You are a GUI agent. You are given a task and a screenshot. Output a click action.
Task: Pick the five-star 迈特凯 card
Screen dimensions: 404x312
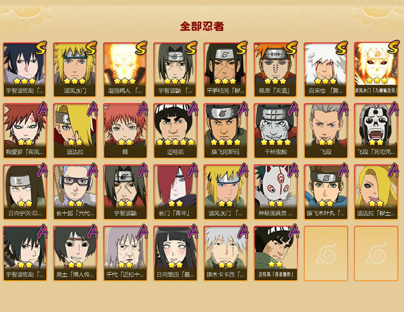[x=175, y=131]
